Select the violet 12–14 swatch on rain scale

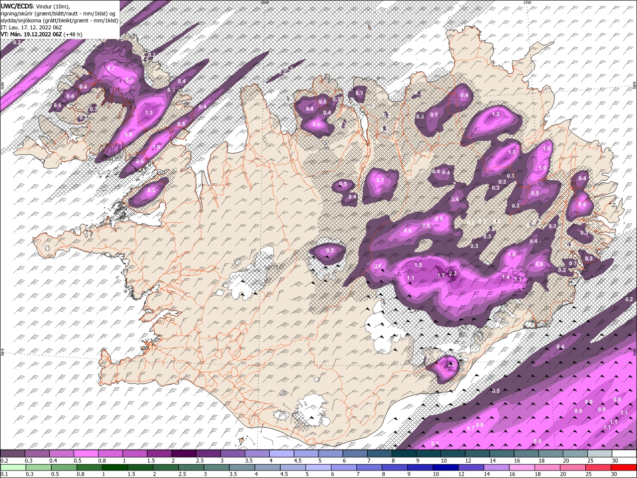471,467
